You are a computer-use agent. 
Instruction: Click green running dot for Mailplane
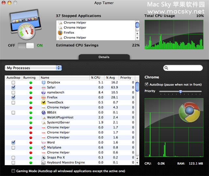click(x=31, y=148)
